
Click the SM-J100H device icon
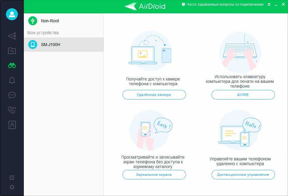(33, 45)
